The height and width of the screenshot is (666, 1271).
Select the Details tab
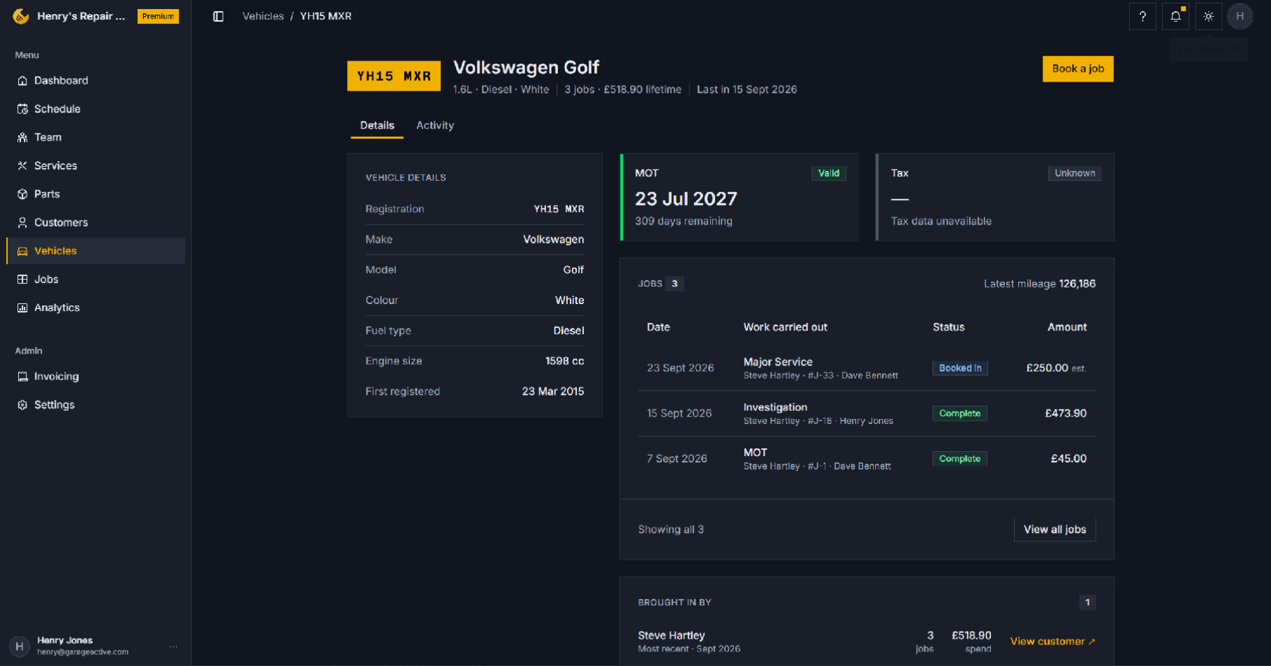[377, 126]
